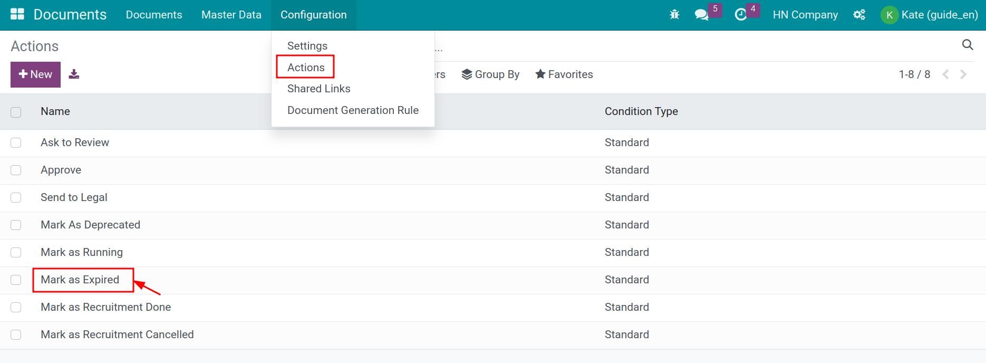Screen dimensions: 986x363
Task: Select Shared Links from the menu
Action: click(319, 89)
